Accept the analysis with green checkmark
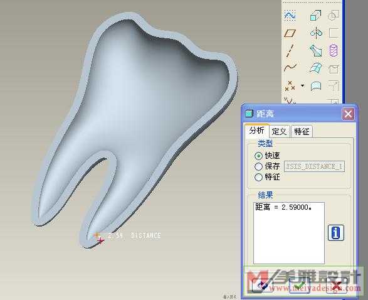 coord(300,286)
